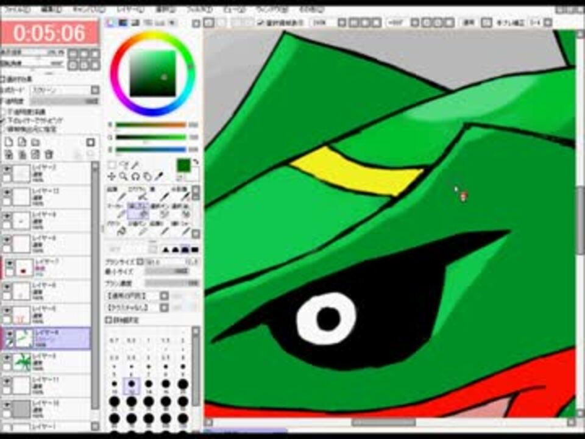The height and width of the screenshot is (439, 585).
Task: Adjust the brush density slider
Action: pos(172,284)
